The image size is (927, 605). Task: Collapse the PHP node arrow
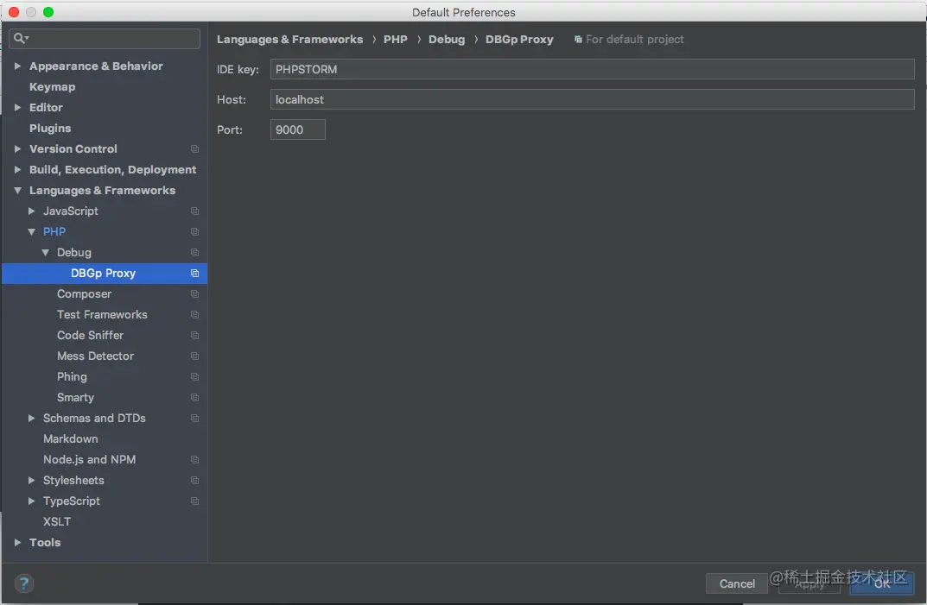pyautogui.click(x=31, y=231)
